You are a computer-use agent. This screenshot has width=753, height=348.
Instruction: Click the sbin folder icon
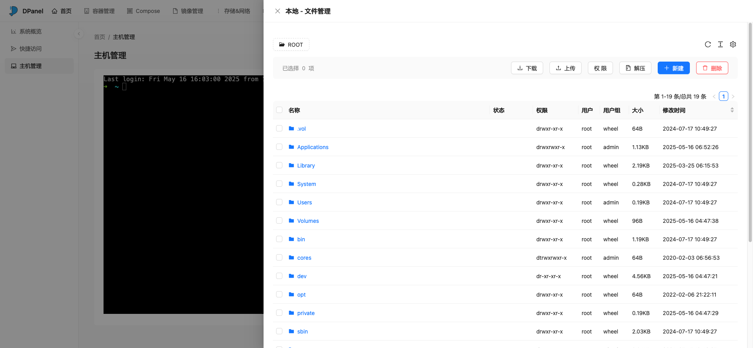pos(291,331)
